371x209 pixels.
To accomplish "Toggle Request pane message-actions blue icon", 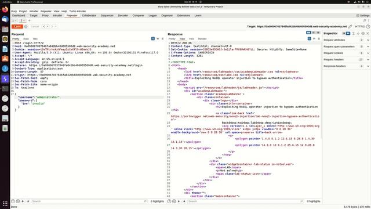I will click(153, 39).
